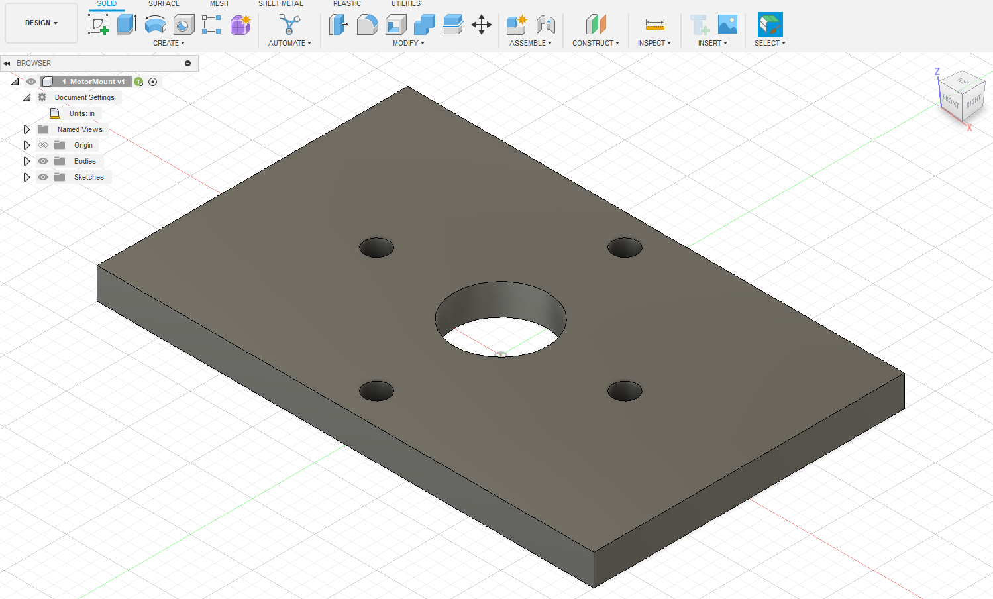Expand the Named Views folder
Viewport: 993px width, 599px height.
click(x=26, y=129)
